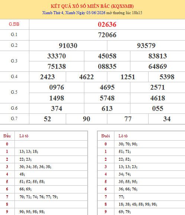Screen dimensions: 185x215
Task: Click G.5 number 5748
Action: click(x=107, y=98)
